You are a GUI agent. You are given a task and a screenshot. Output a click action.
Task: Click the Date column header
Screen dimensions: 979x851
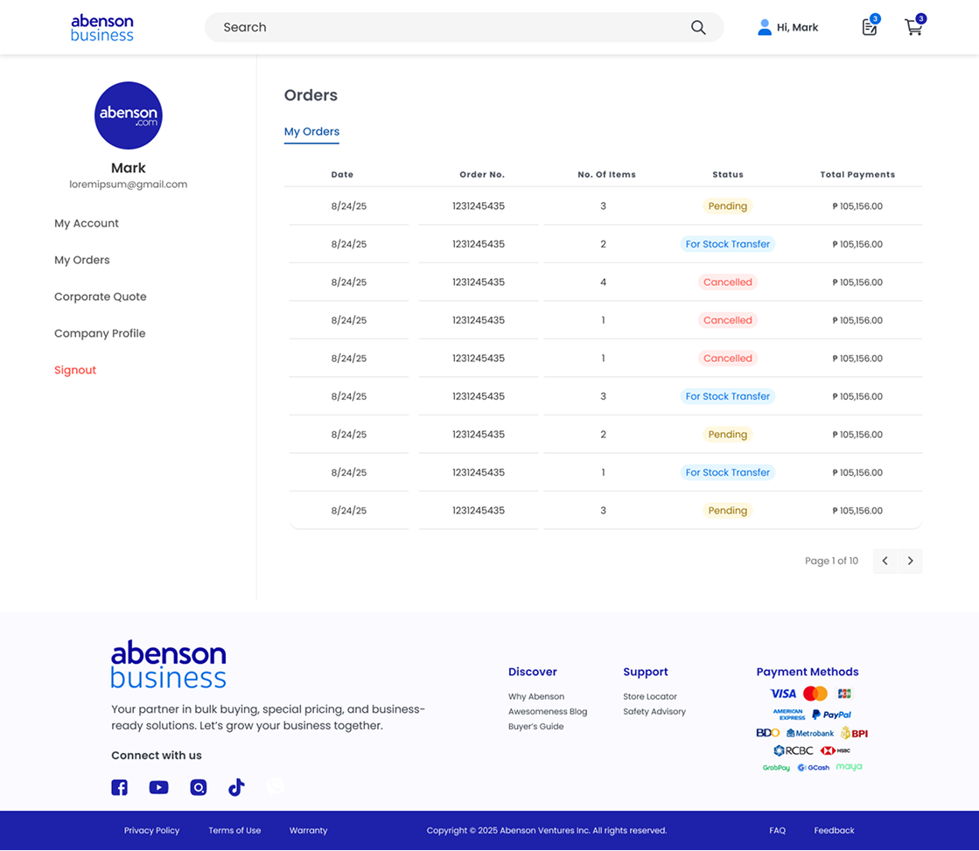pyautogui.click(x=342, y=175)
